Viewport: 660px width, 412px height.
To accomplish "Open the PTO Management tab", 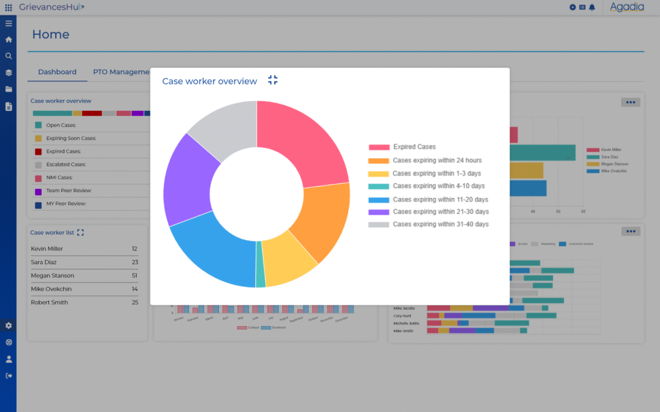I will [x=121, y=72].
